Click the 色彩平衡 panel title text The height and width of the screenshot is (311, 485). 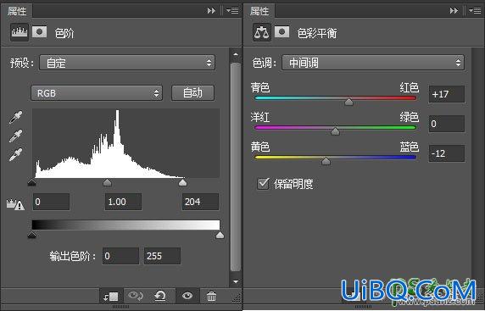[317, 33]
